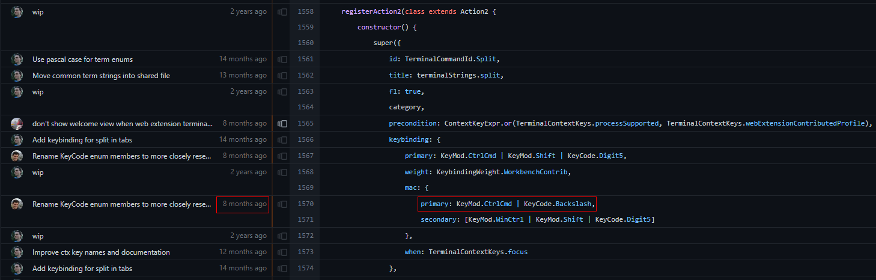The height and width of the screenshot is (280, 876).
Task: Open 'Rename KeyCode enum members' commit at line 1567
Action: (122, 156)
